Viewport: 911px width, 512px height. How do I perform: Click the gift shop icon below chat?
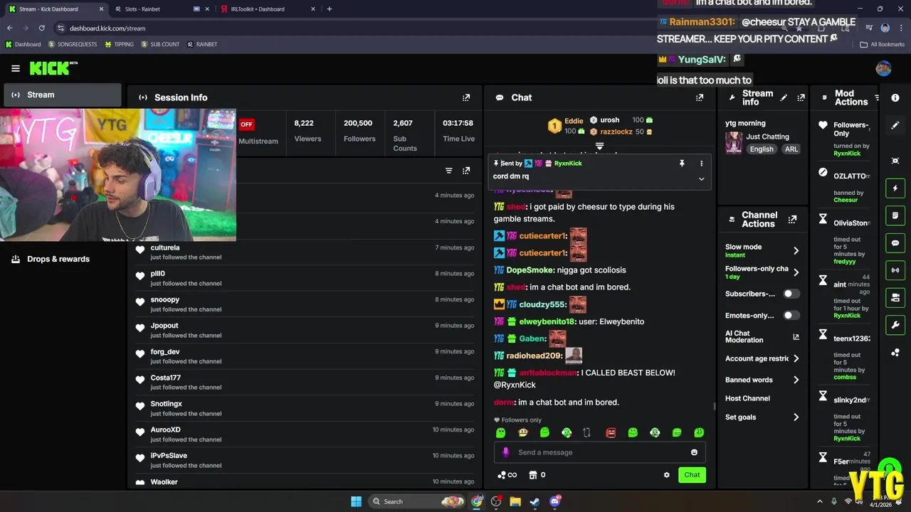[532, 475]
